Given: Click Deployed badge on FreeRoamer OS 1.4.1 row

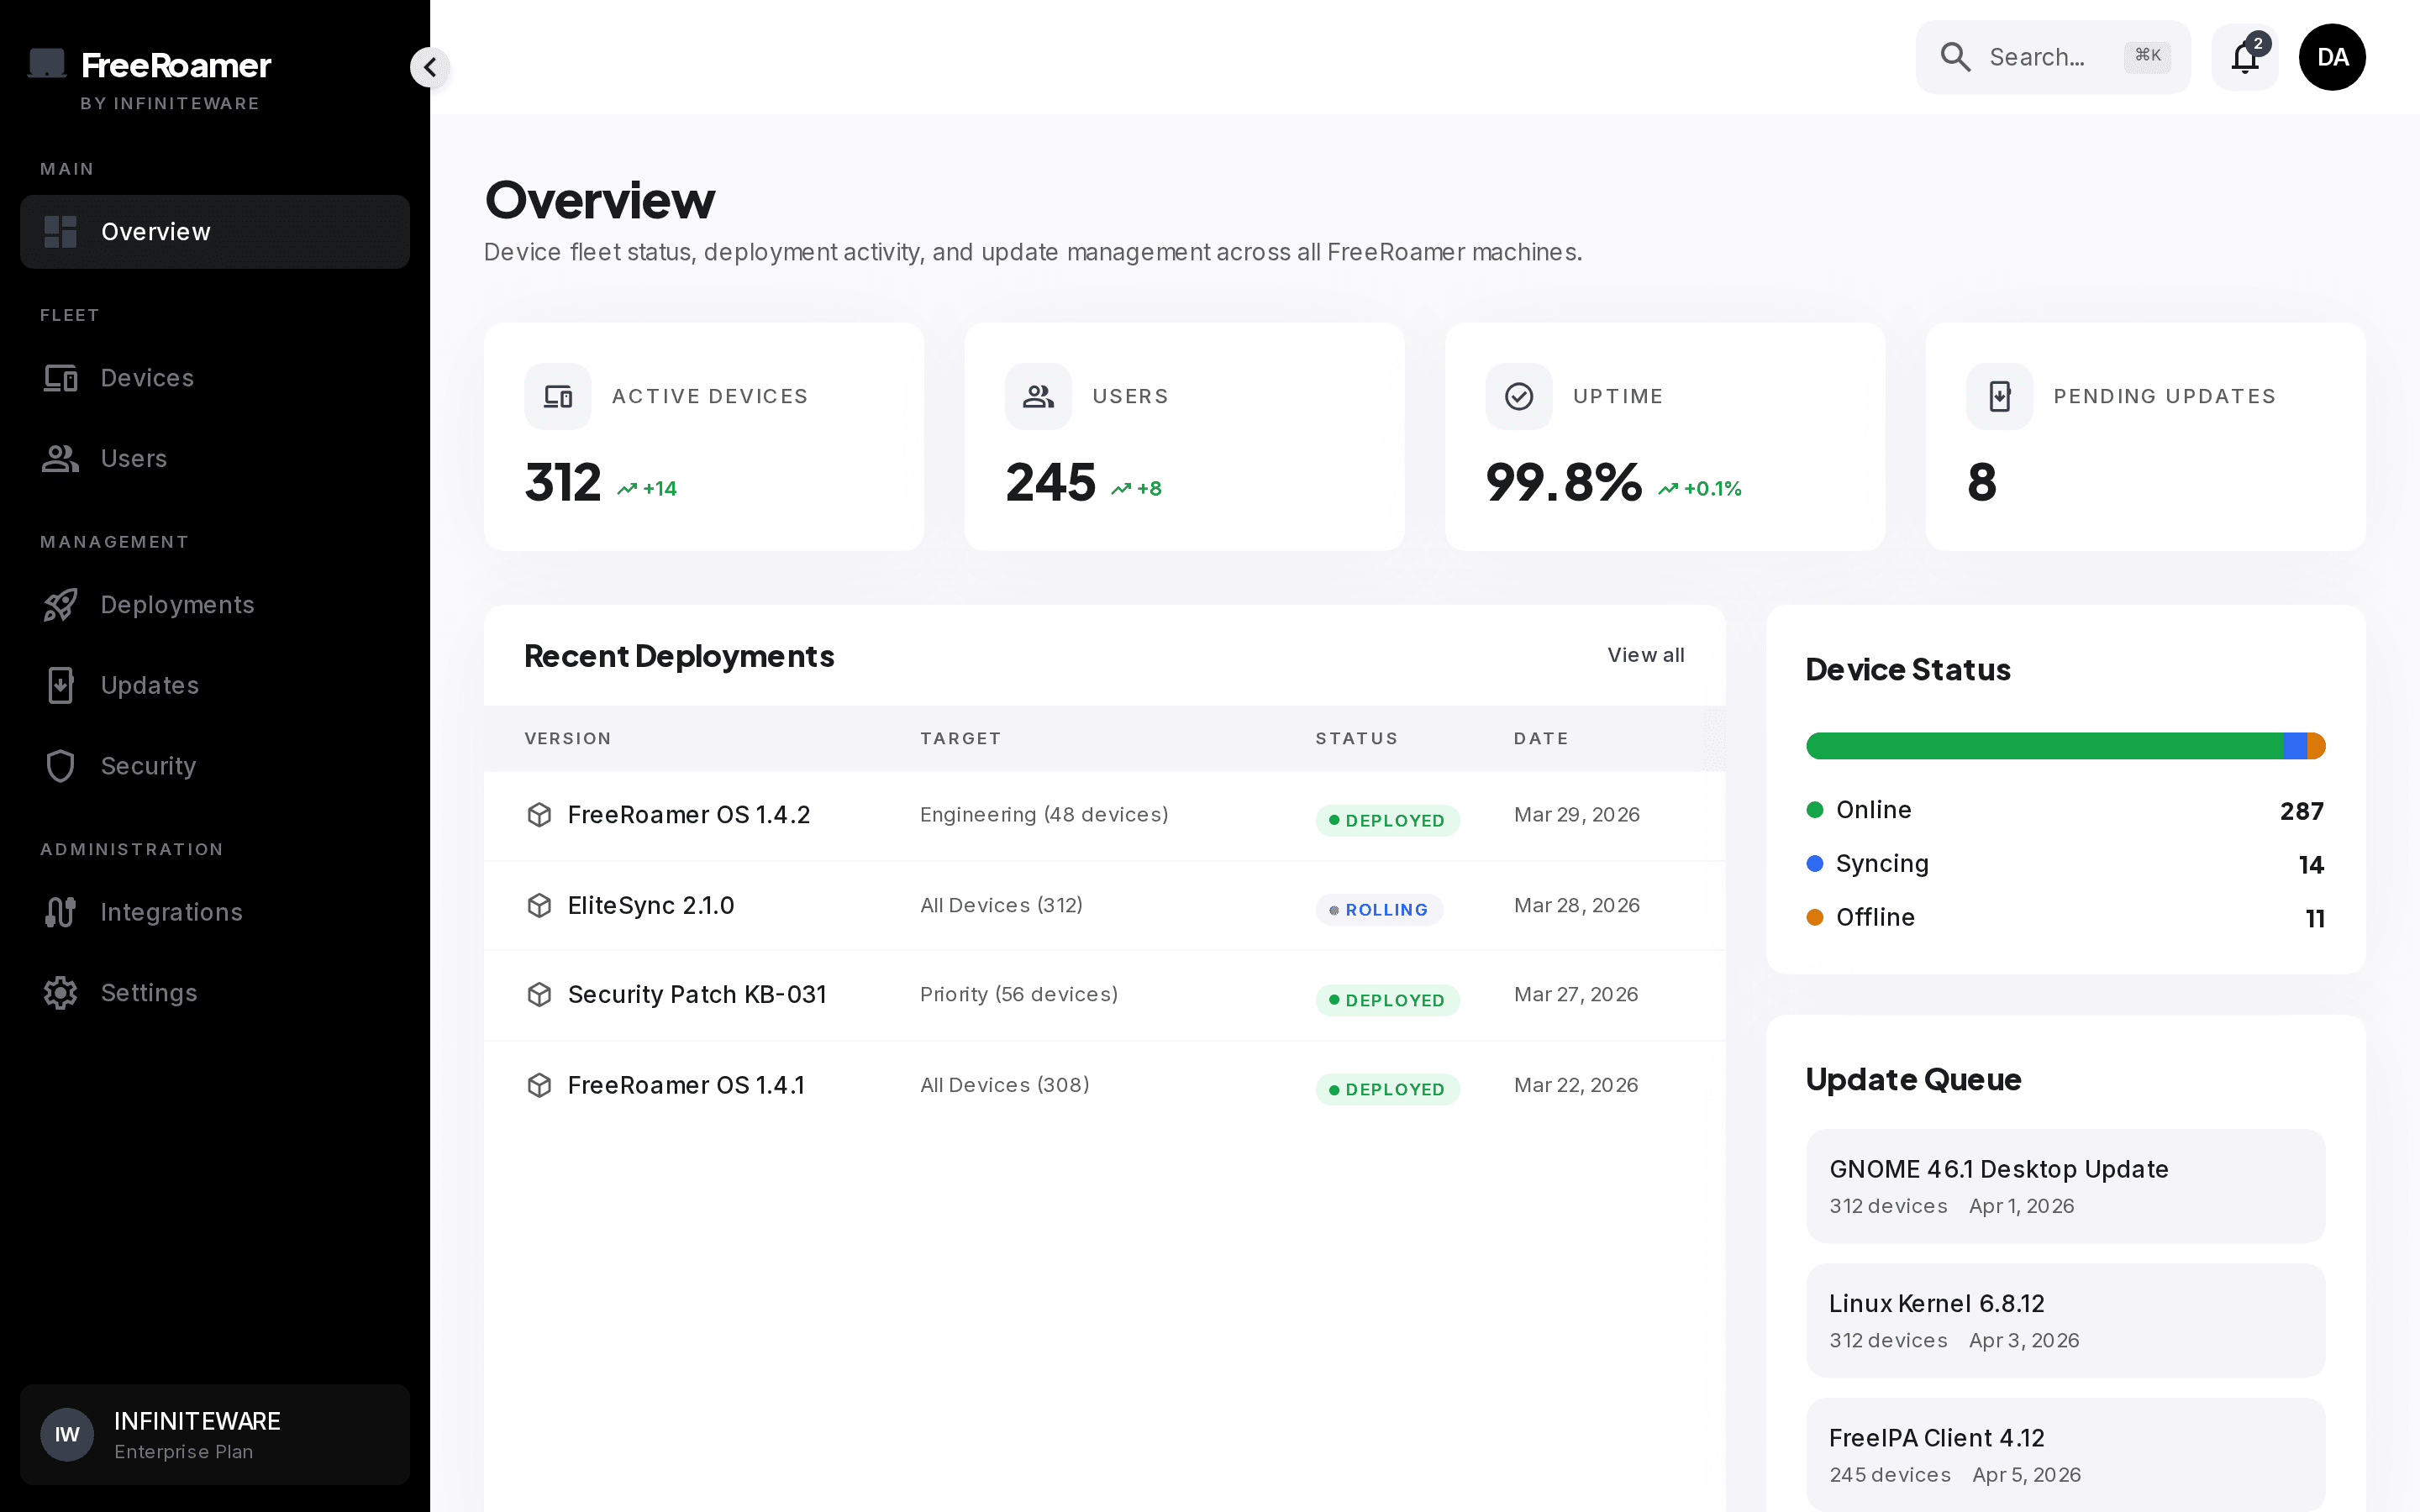Looking at the screenshot, I should 1387,1089.
